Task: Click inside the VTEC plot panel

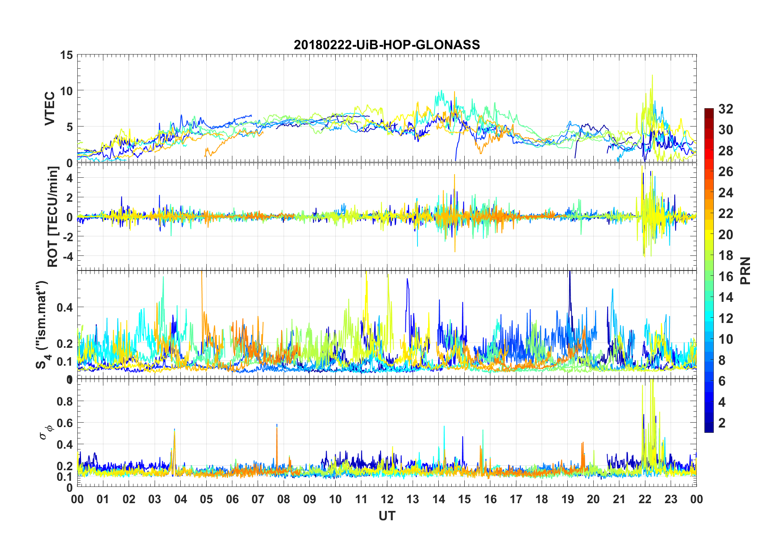Action: (x=387, y=109)
